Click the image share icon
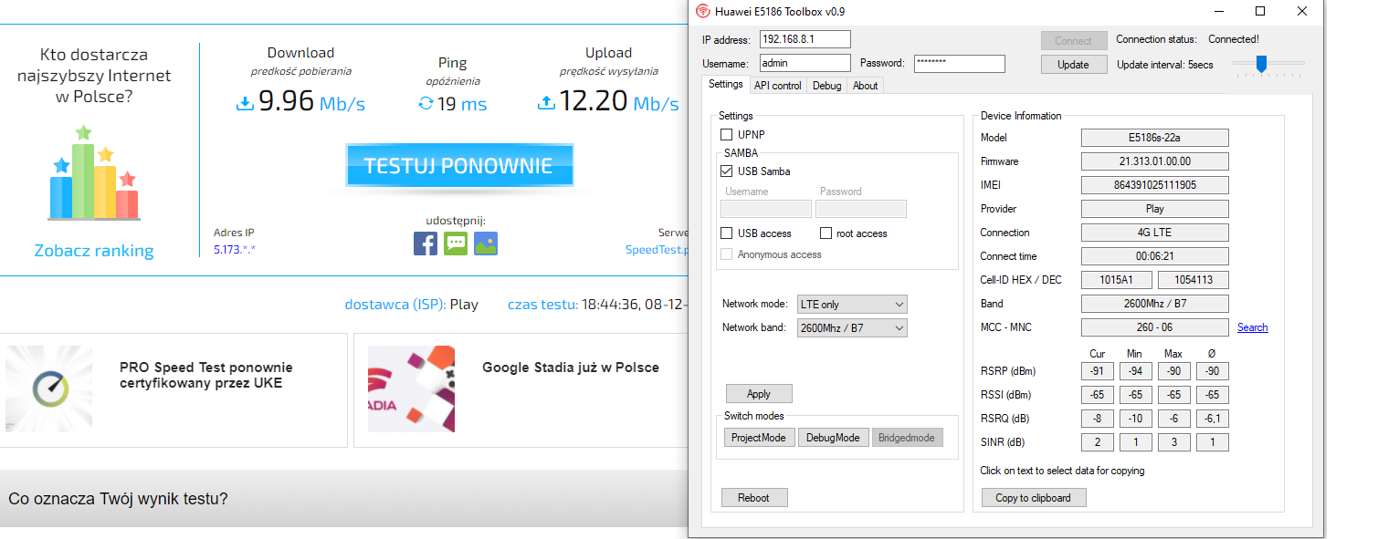This screenshot has height=539, width=1399. 486,244
